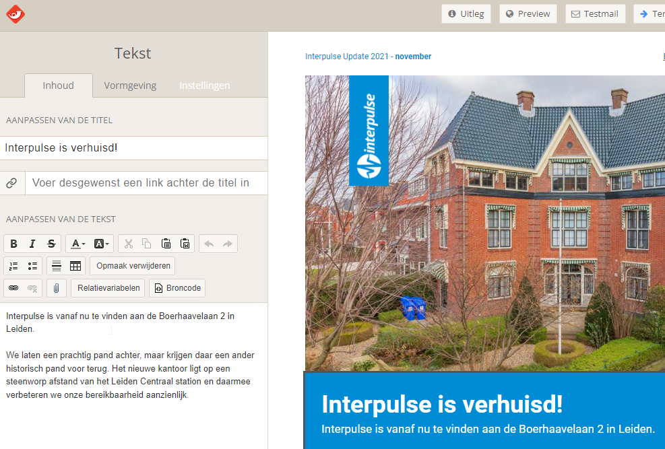Click the Opmaak verwijderen button
Screen dimensions: 665x449
[x=133, y=266]
